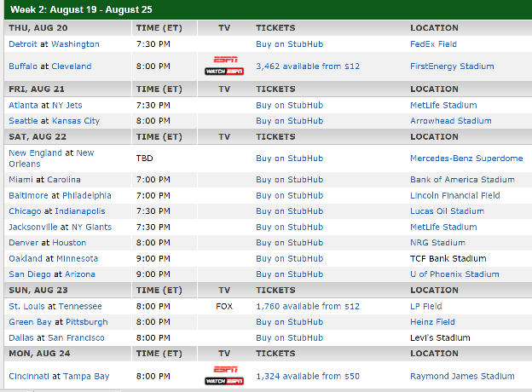Select Lucas Oil Stadium link
Image resolution: width=532 pixels, height=392 pixels.
pyautogui.click(x=447, y=211)
